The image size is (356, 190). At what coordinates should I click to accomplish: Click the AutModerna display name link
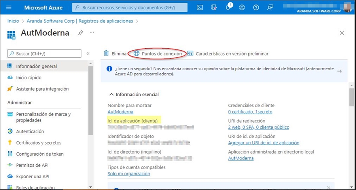point(120,112)
